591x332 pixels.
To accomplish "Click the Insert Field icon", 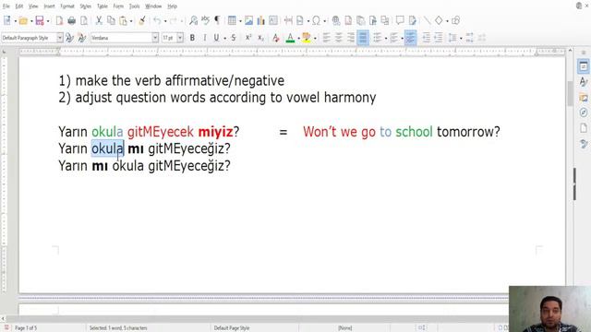I will coord(300,20).
